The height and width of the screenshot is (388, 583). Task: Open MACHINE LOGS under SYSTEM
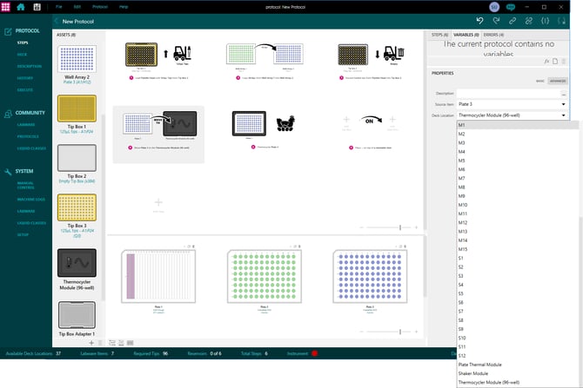pyautogui.click(x=30, y=200)
